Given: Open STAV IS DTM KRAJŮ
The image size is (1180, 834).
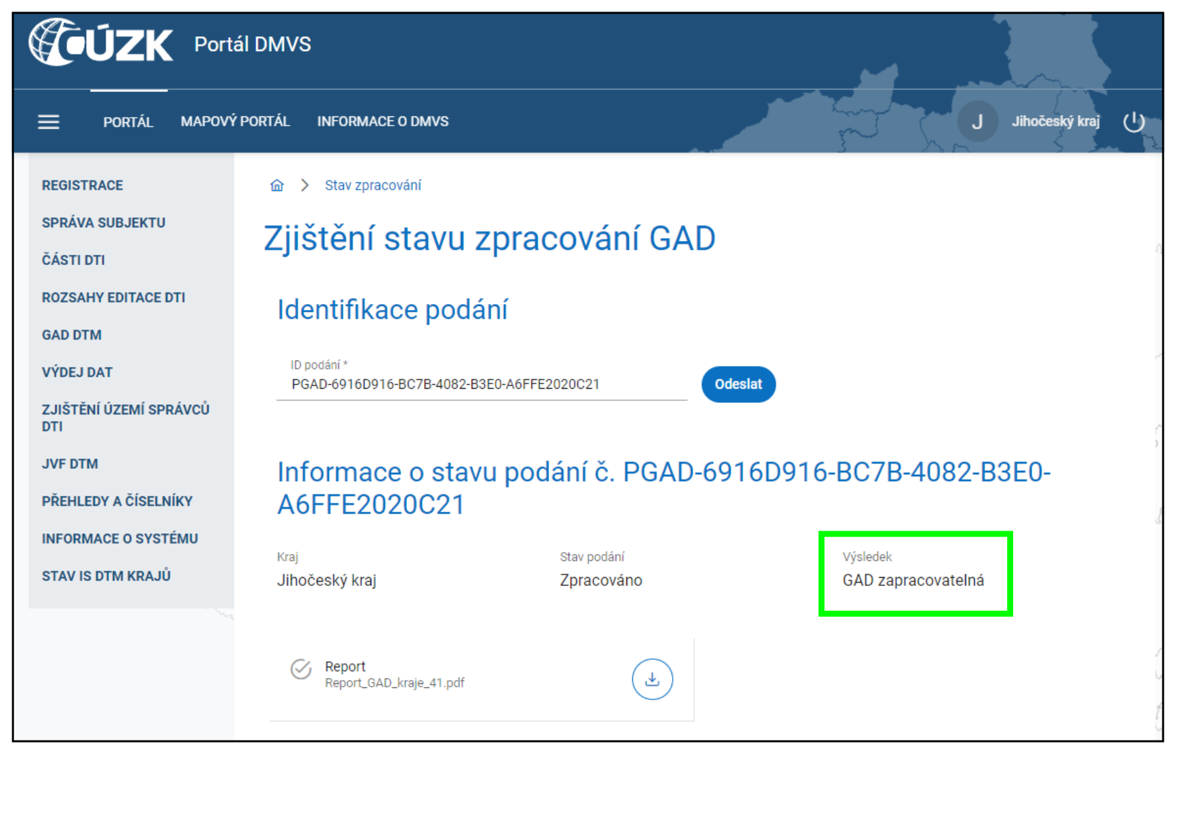Looking at the screenshot, I should pyautogui.click(x=106, y=576).
